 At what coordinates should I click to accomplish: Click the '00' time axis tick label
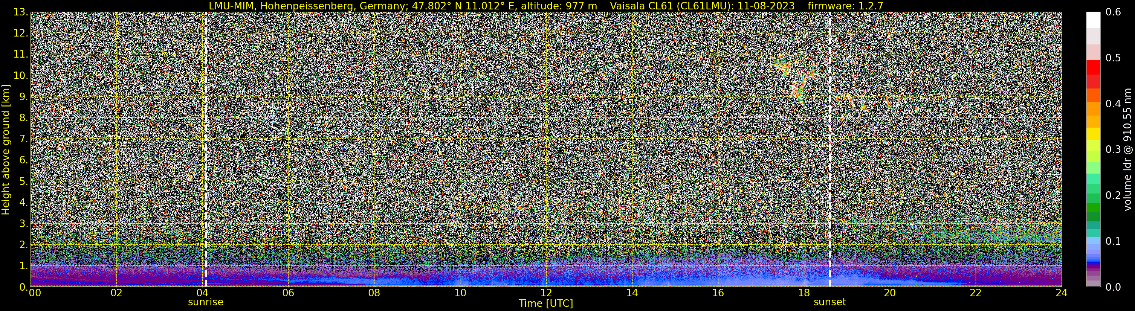pyautogui.click(x=35, y=293)
